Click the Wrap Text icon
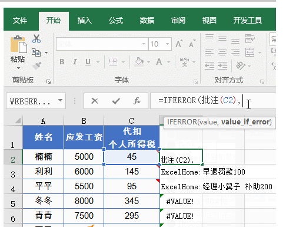286x227 pixels. pos(250,38)
